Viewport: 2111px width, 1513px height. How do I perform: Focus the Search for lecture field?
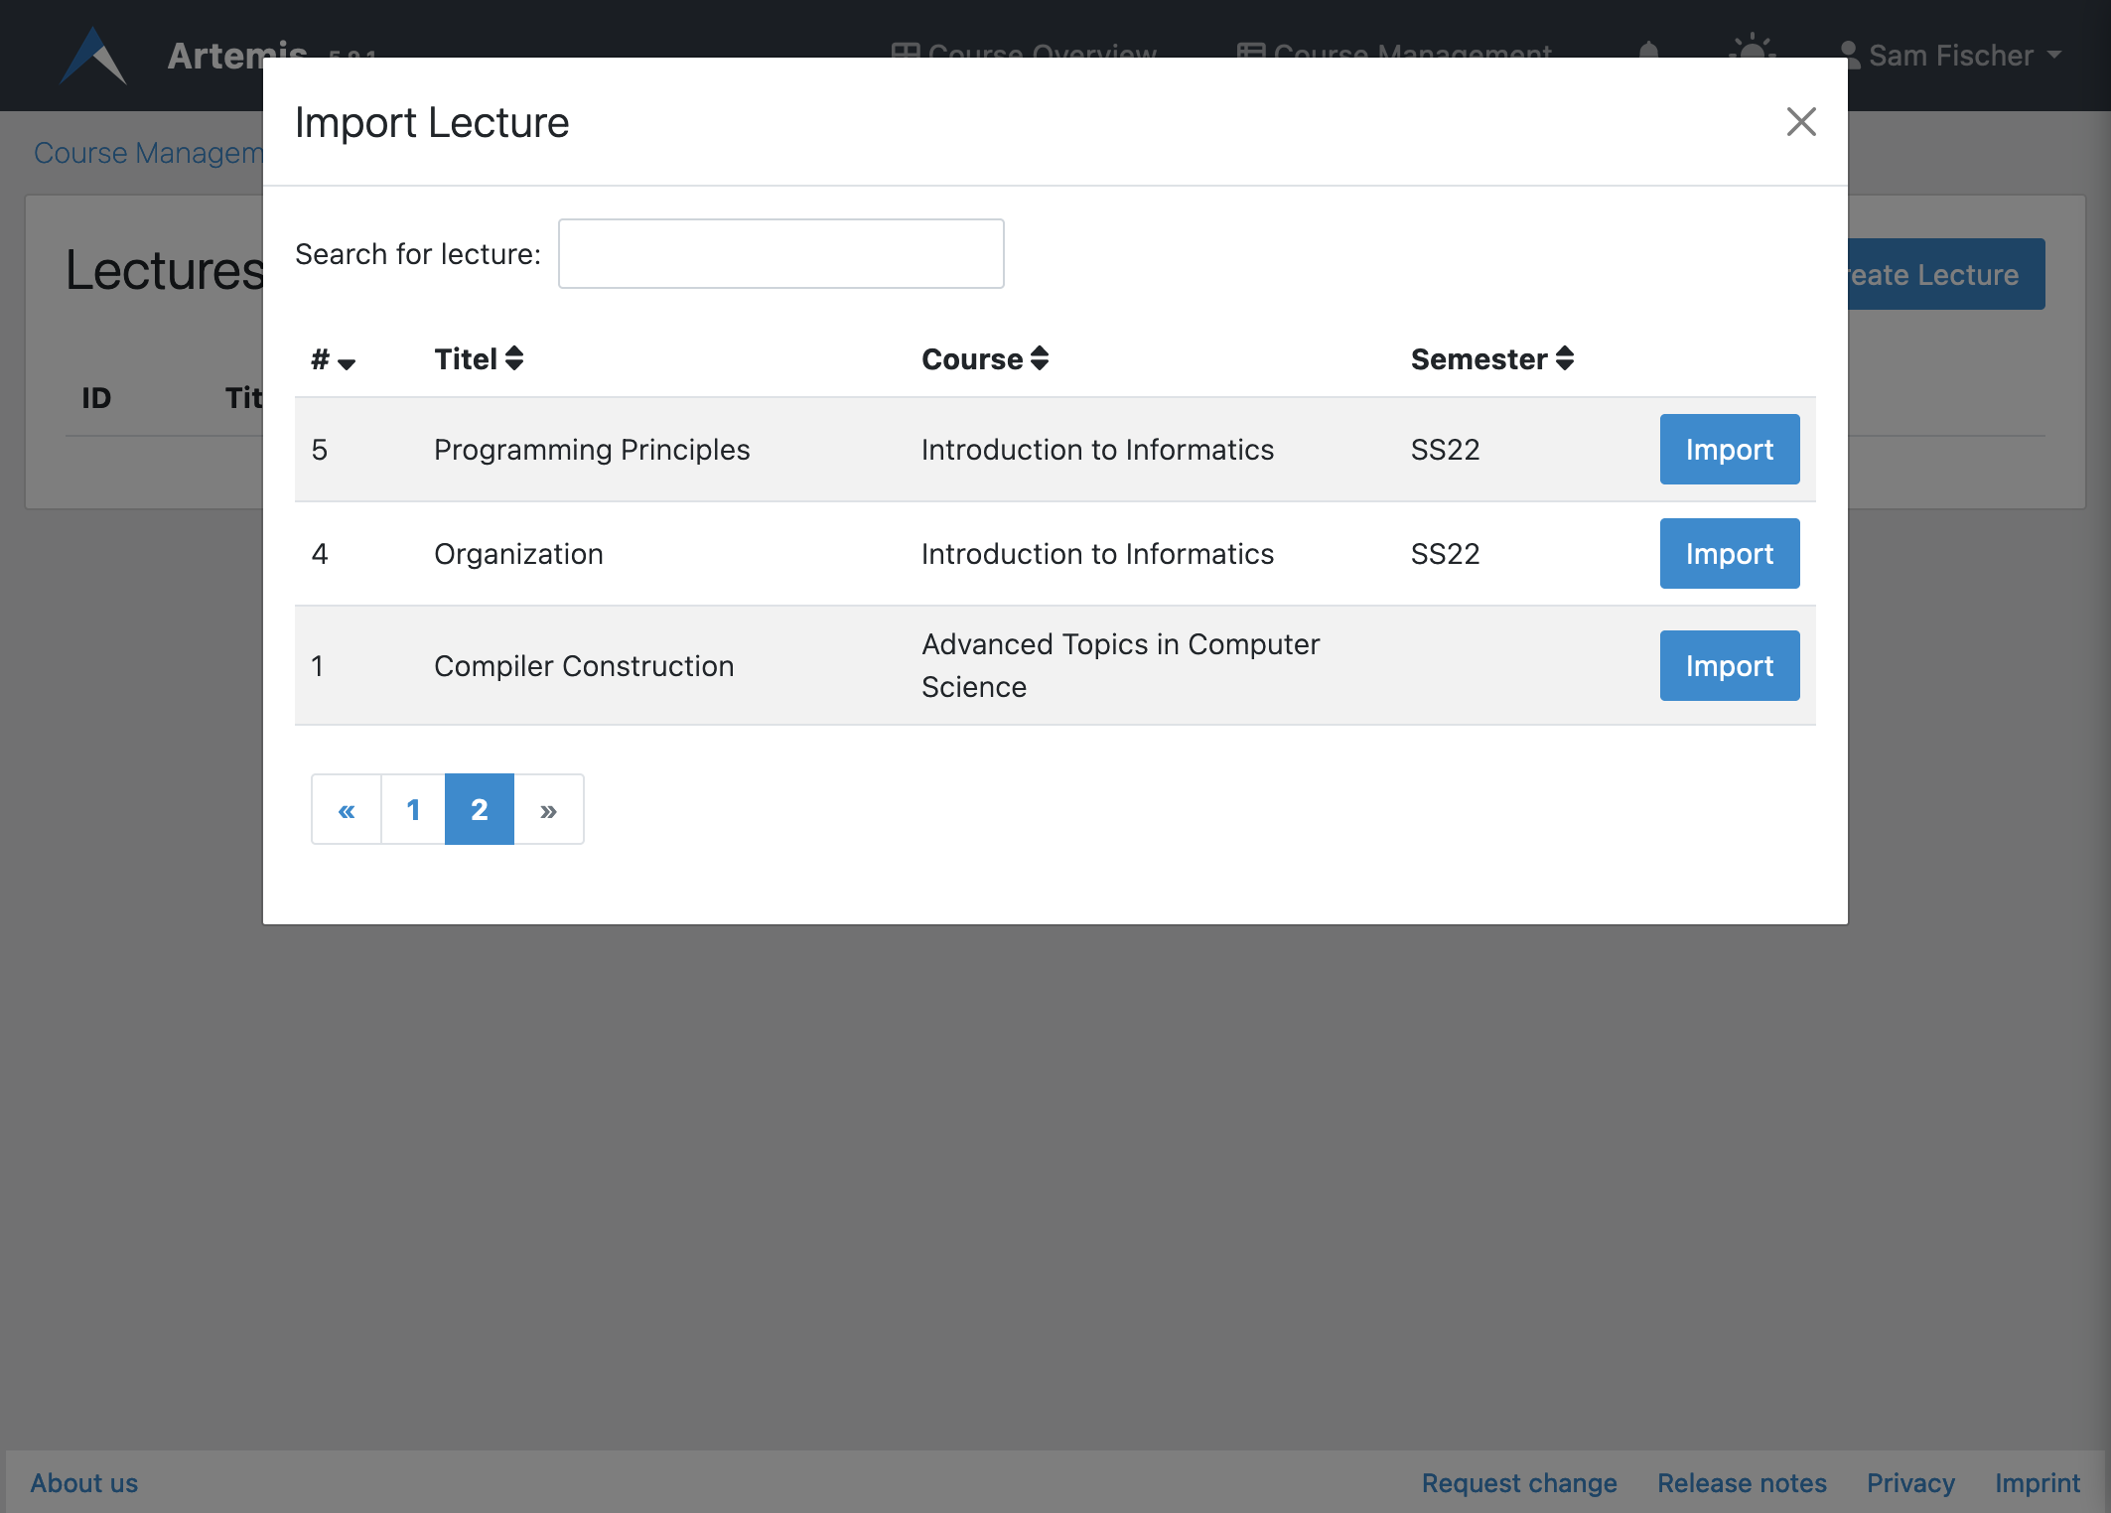(x=780, y=254)
